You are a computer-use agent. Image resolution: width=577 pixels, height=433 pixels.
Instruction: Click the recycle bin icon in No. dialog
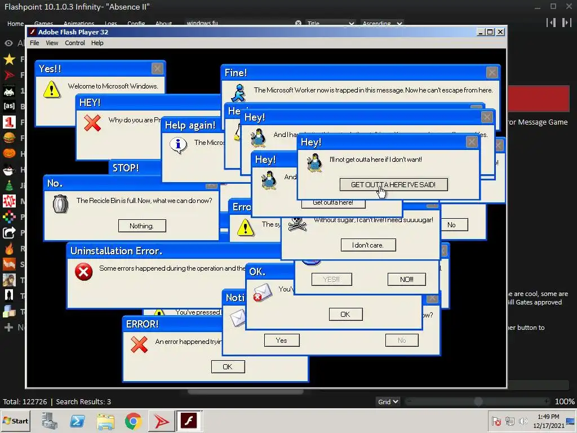60,204
